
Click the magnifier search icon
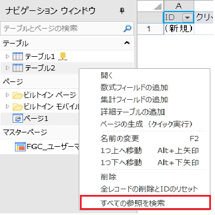coord(127,29)
